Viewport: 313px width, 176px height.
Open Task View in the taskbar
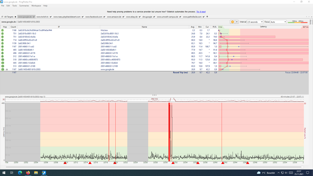tap(12, 173)
